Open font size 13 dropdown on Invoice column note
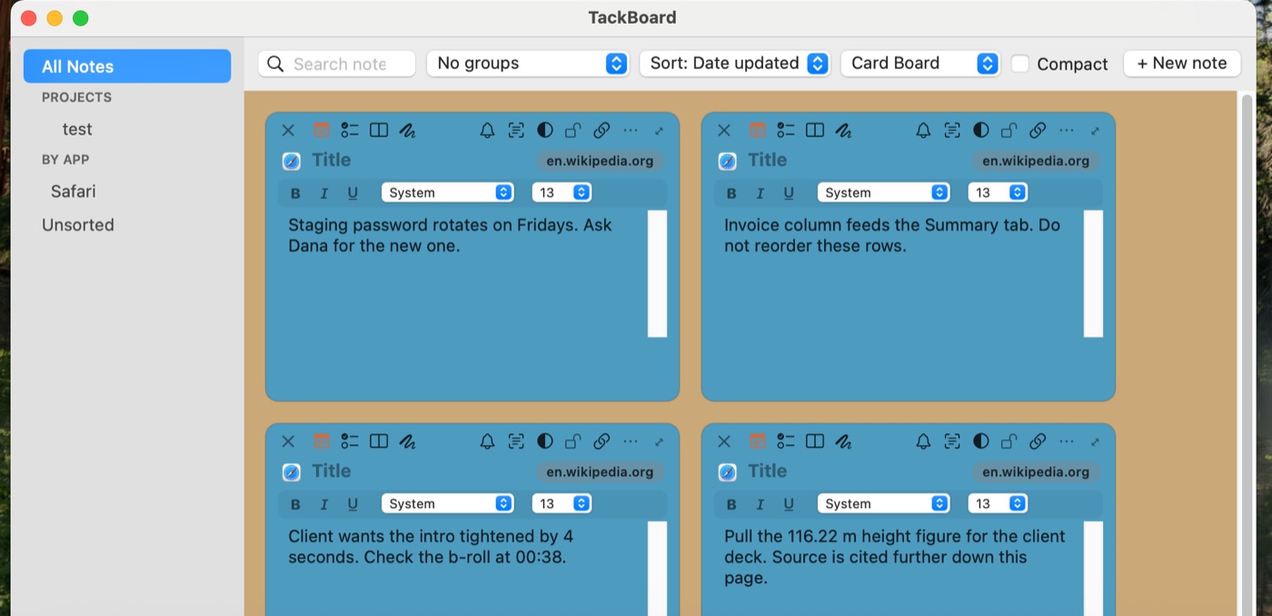This screenshot has height=616, width=1272. point(998,193)
